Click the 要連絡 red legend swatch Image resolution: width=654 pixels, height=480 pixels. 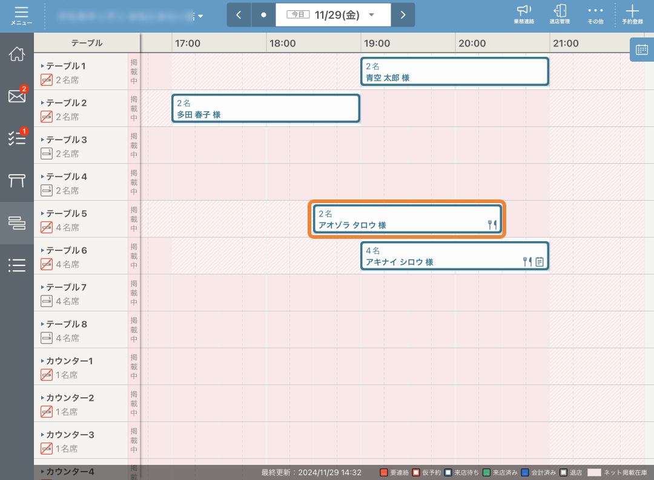point(384,473)
